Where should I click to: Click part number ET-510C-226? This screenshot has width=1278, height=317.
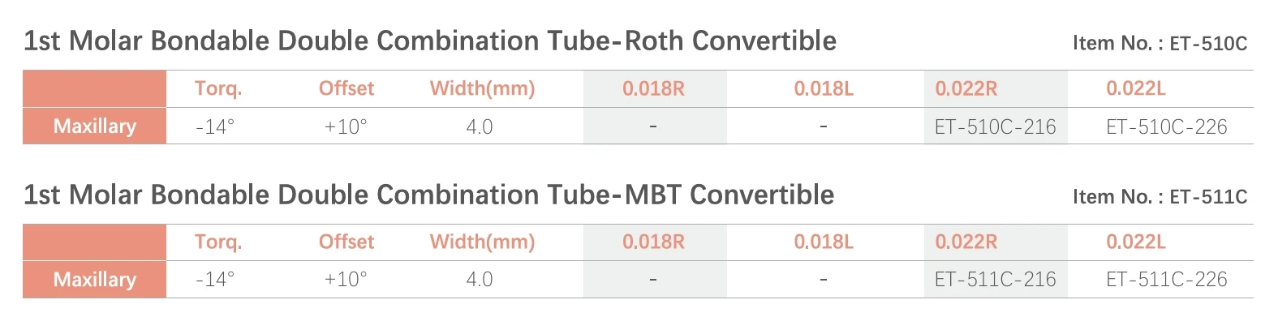pyautogui.click(x=1166, y=126)
